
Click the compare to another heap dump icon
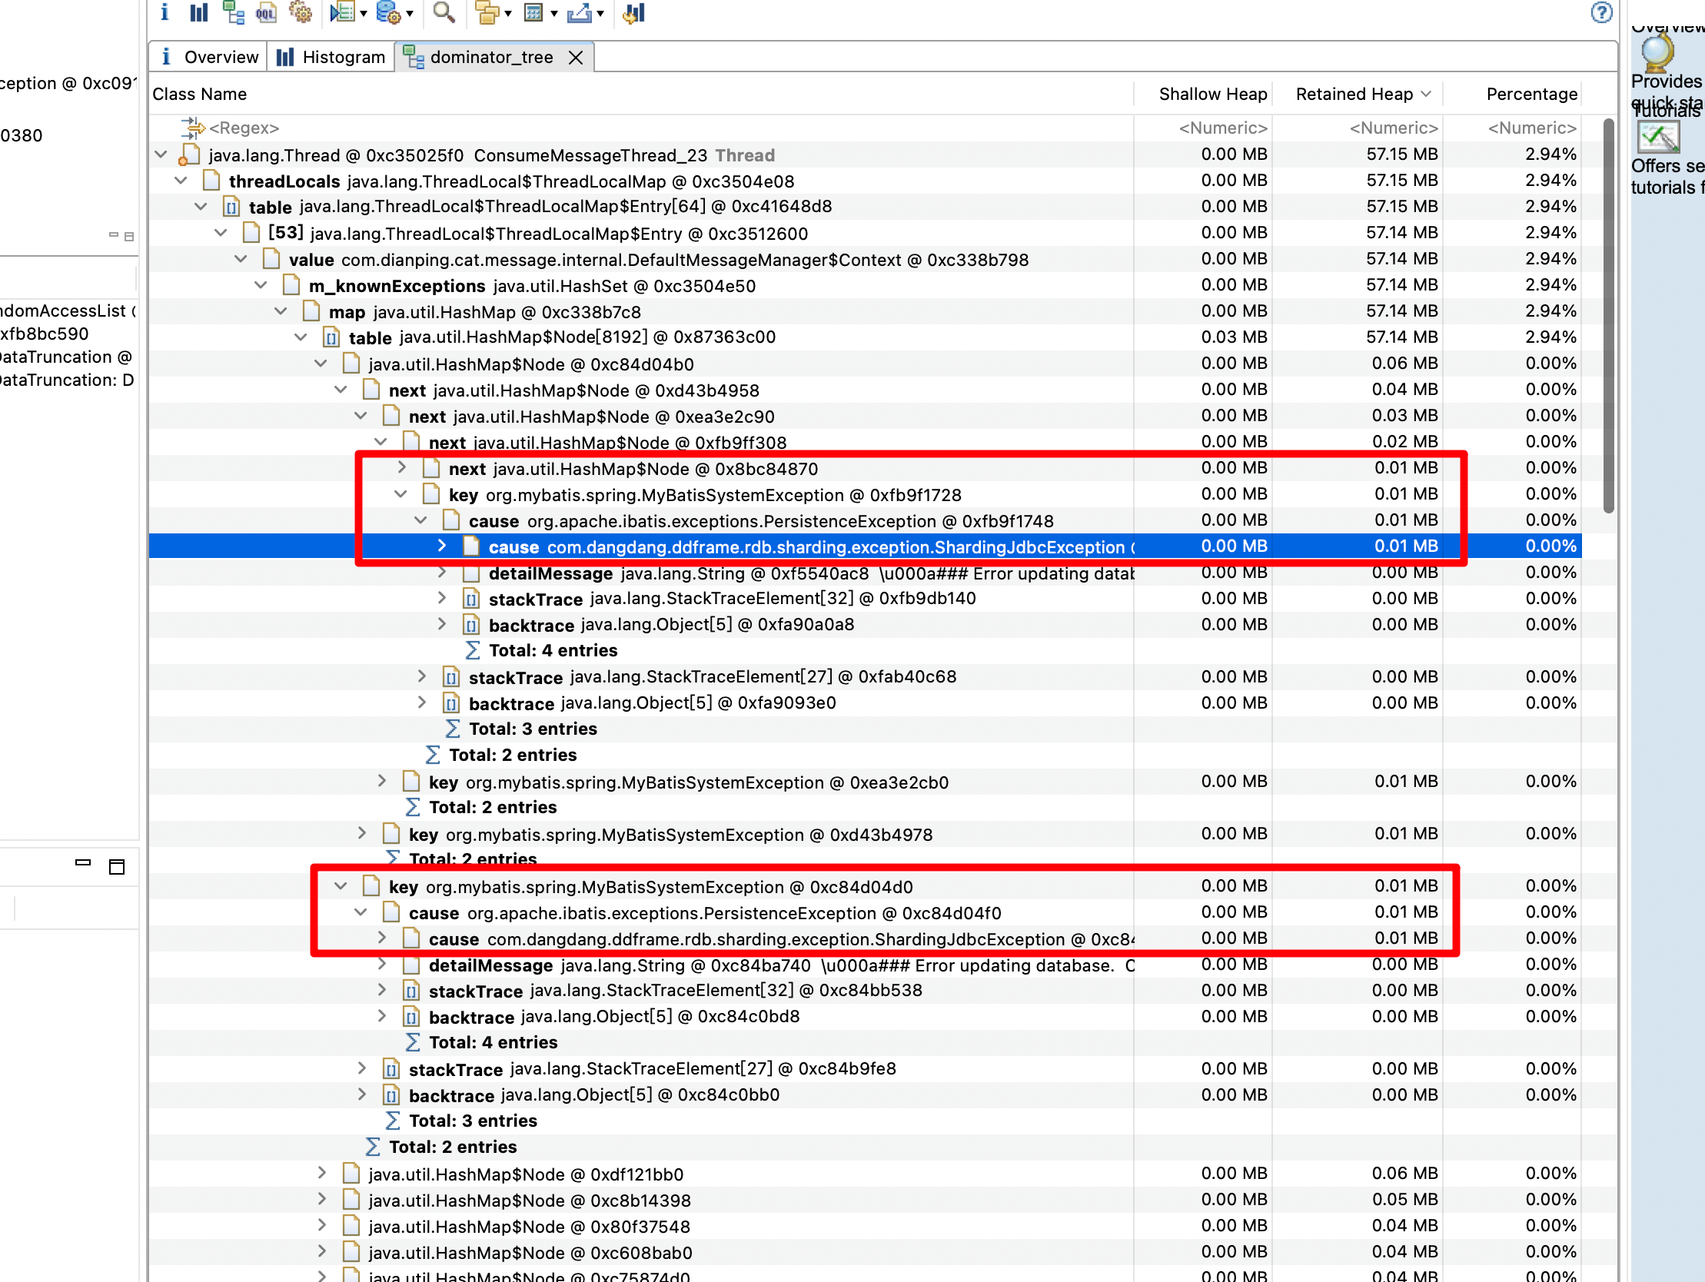coord(633,12)
